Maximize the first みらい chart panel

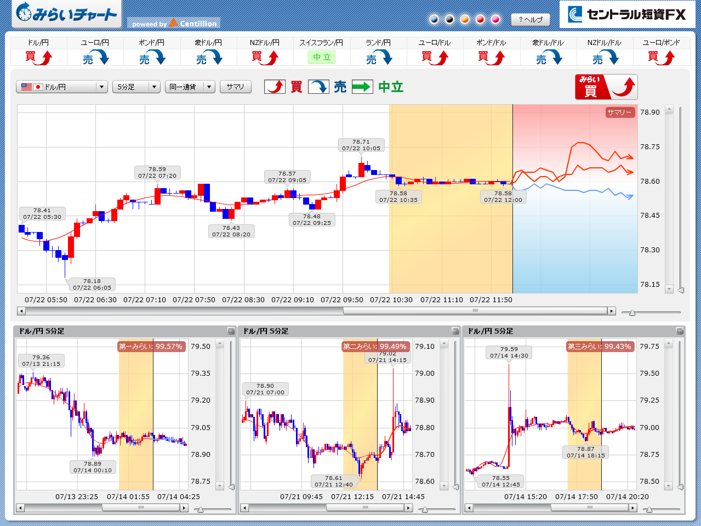(231, 331)
